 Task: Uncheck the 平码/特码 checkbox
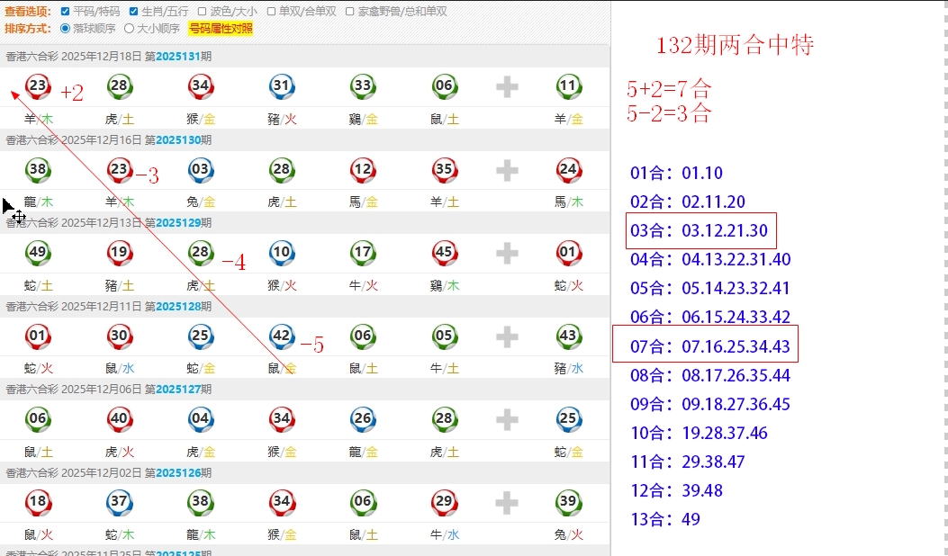pos(65,12)
